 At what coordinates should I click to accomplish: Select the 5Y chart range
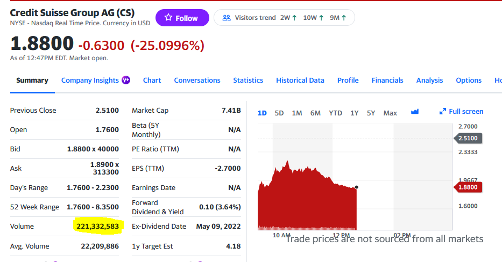coord(371,113)
